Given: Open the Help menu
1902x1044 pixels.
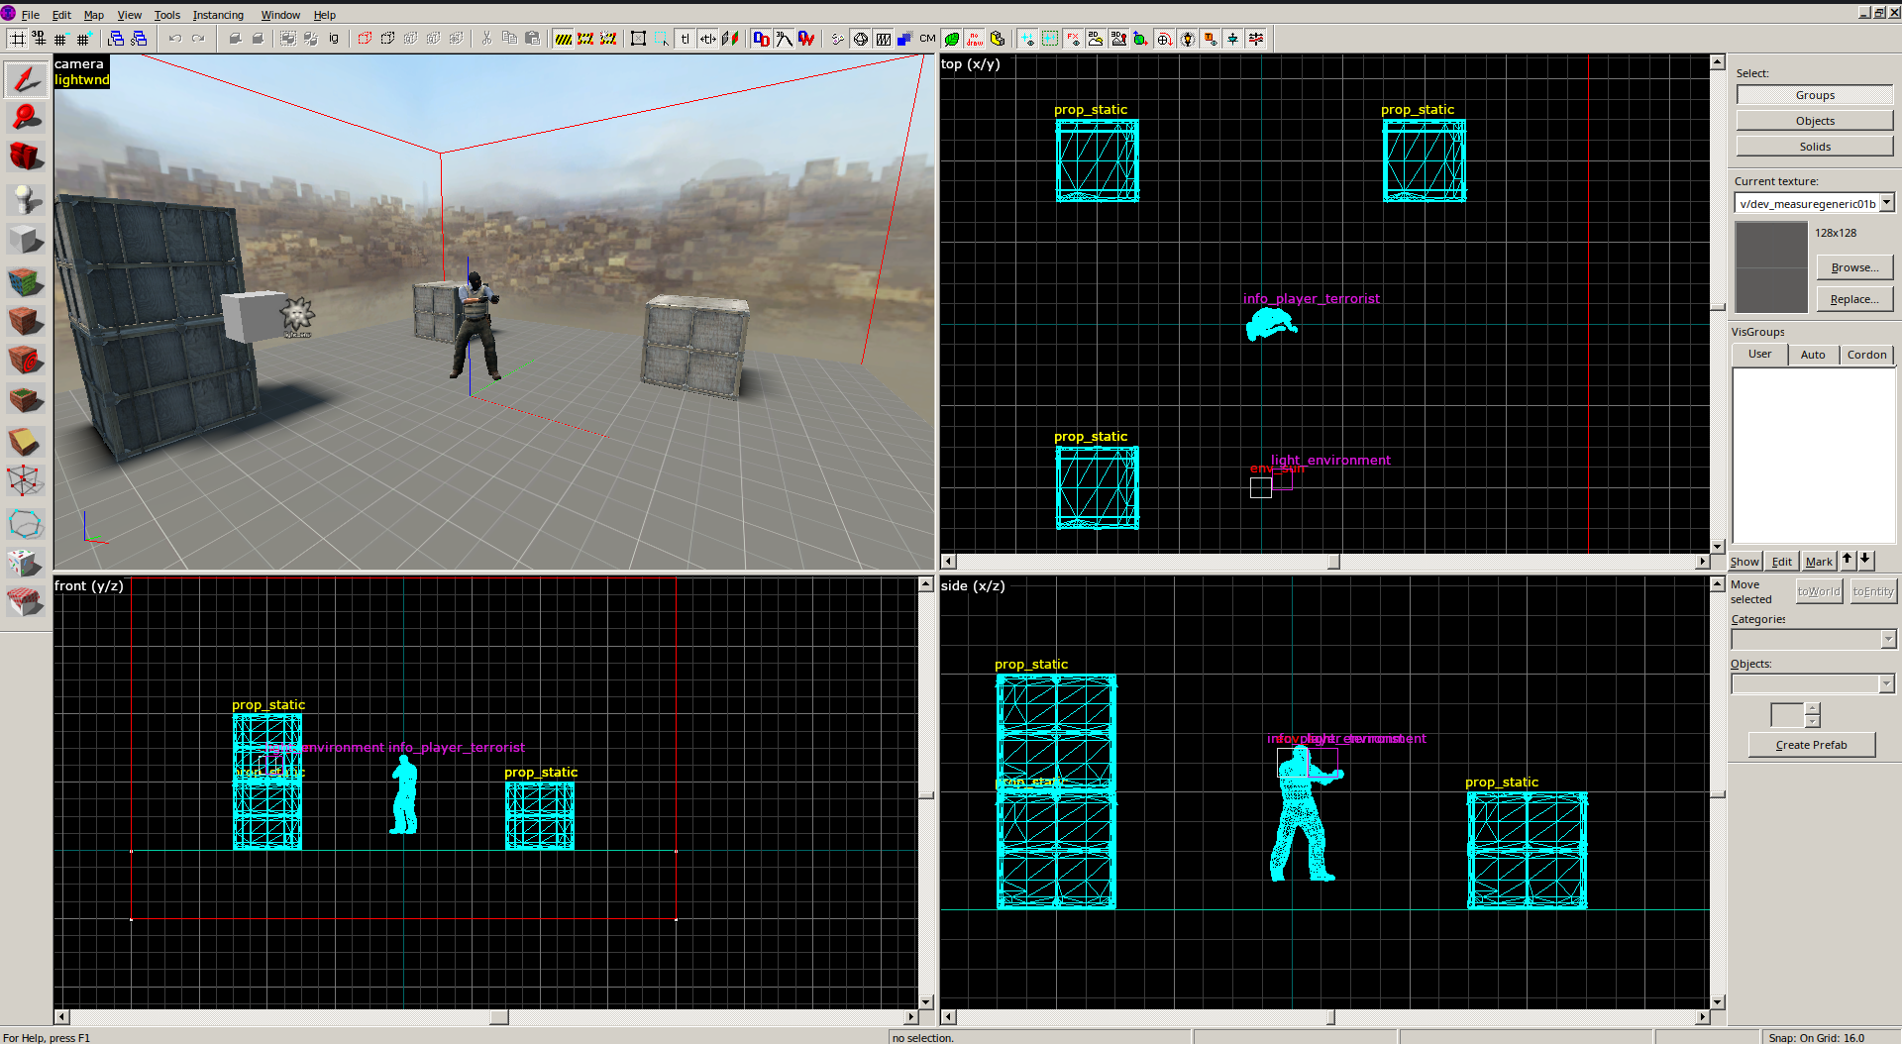Looking at the screenshot, I should pos(325,15).
